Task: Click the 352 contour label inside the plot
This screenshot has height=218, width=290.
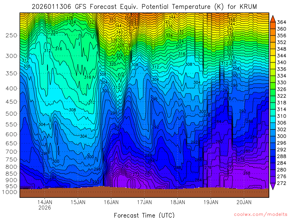Action: (112, 20)
